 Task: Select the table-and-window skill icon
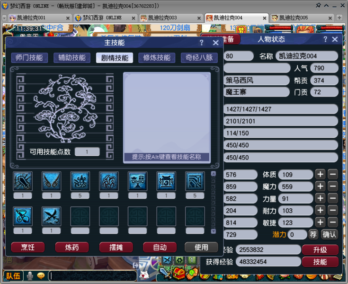tap(137, 181)
